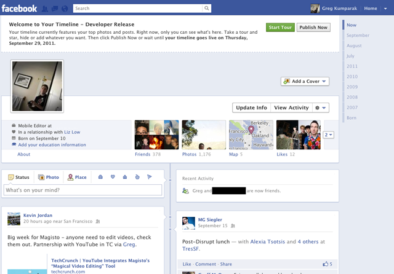Click new-friends icon in Recent Activity
The height and width of the screenshot is (274, 394).
185,191
